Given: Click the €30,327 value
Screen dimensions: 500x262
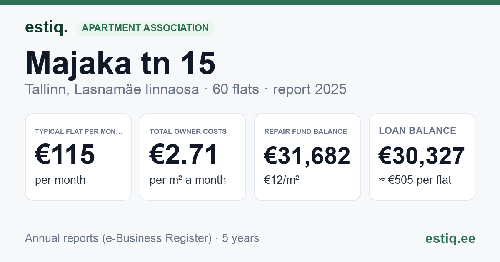Looking at the screenshot, I should click(422, 156).
